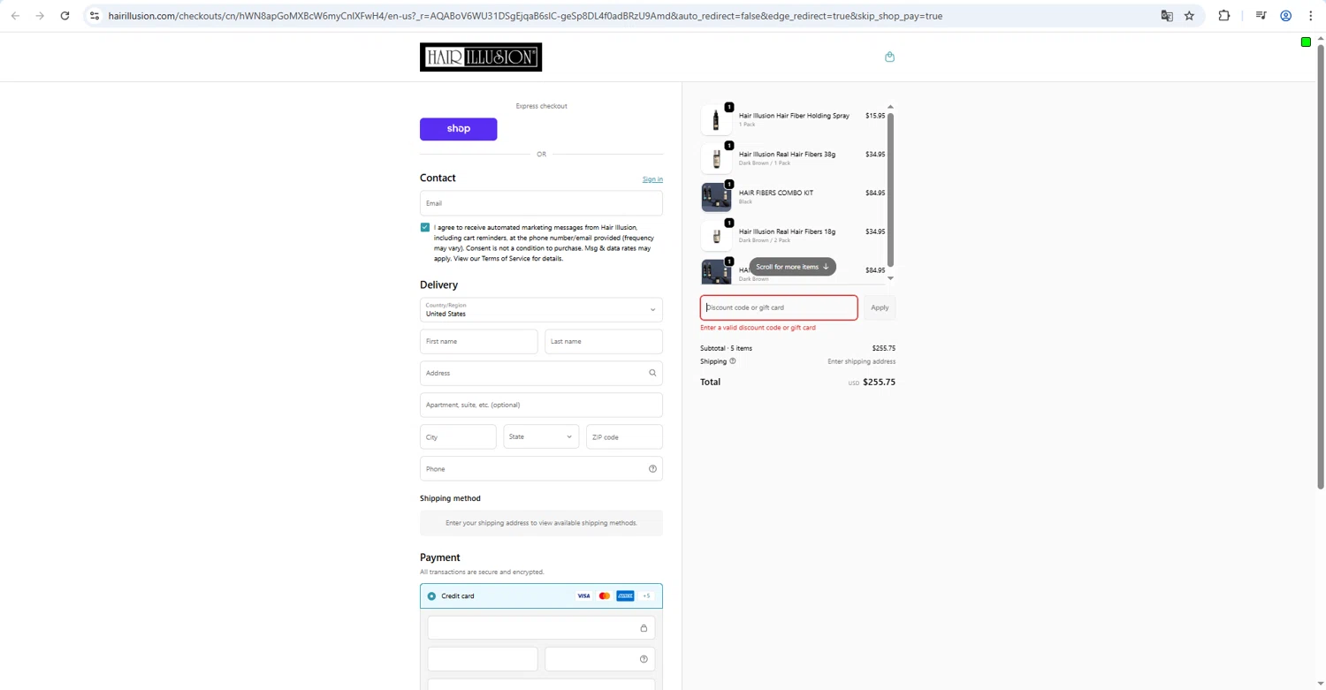The image size is (1326, 690).
Task: Click the Visa card logo
Action: pos(583,596)
